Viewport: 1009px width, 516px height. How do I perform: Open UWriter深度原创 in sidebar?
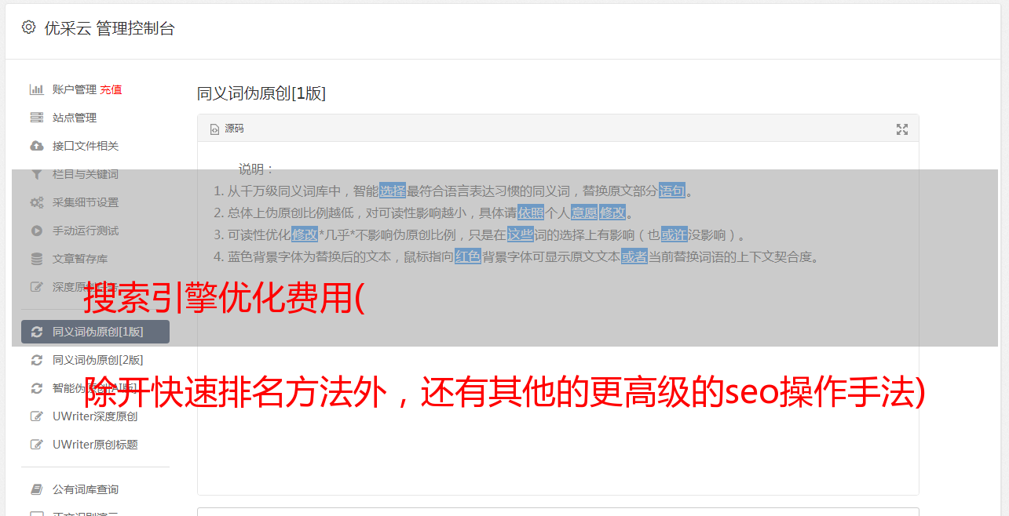pyautogui.click(x=95, y=416)
